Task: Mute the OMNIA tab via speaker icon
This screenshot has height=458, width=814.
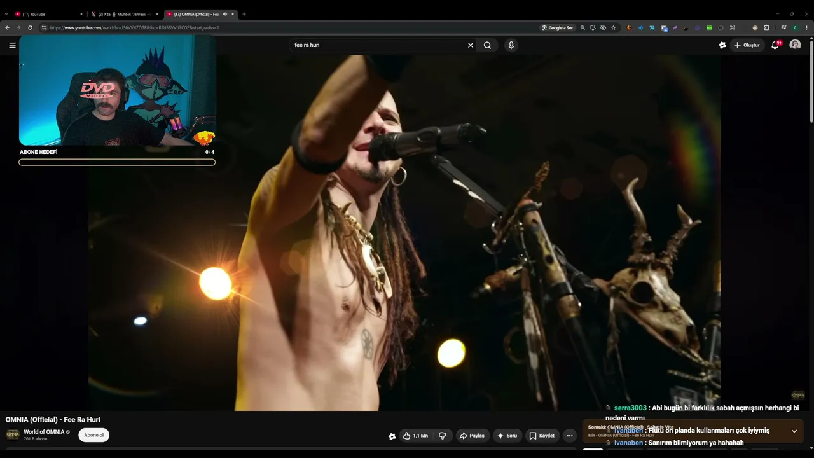Action: click(224, 14)
